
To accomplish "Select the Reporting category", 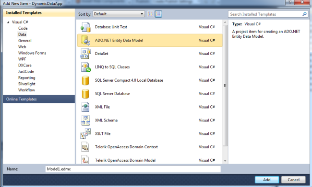I will 27,78.
